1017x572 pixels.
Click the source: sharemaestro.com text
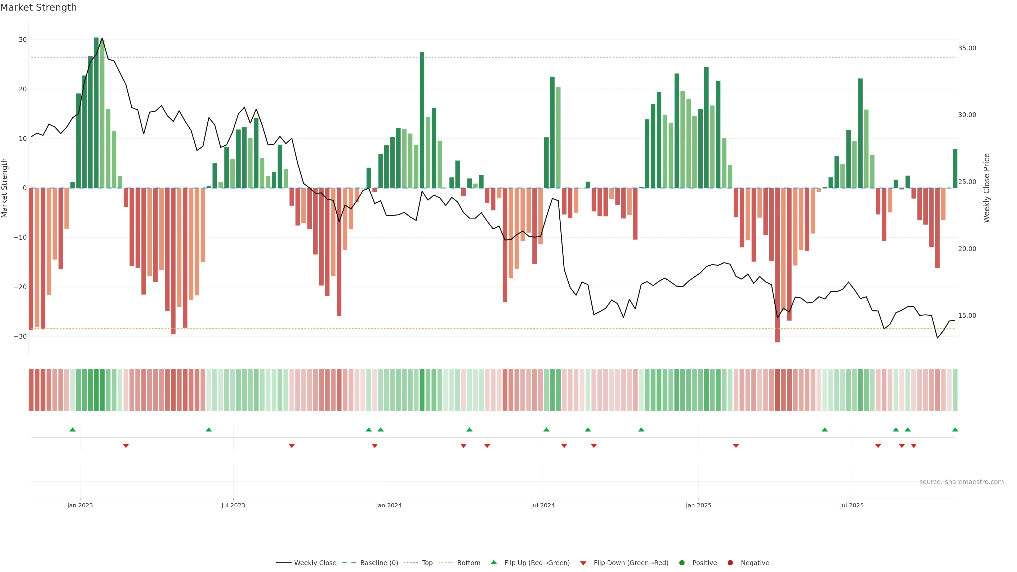[x=961, y=482]
